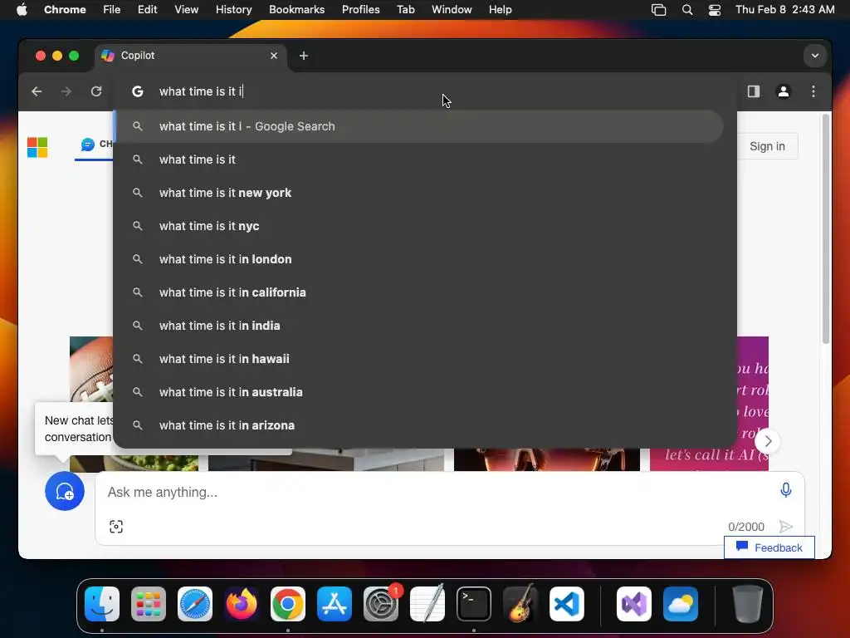Choose suggestion 'what time is it in hawaii'
This screenshot has height=638, width=850.
point(420,359)
